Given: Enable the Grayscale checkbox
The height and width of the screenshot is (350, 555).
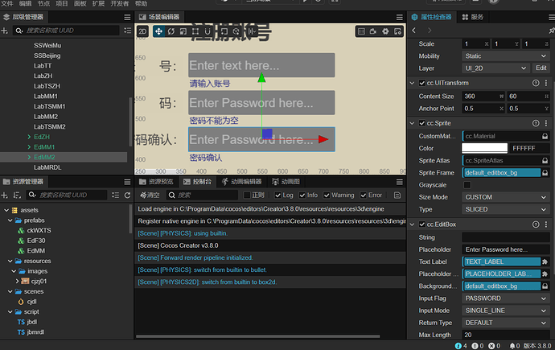Looking at the screenshot, I should click(x=467, y=185).
